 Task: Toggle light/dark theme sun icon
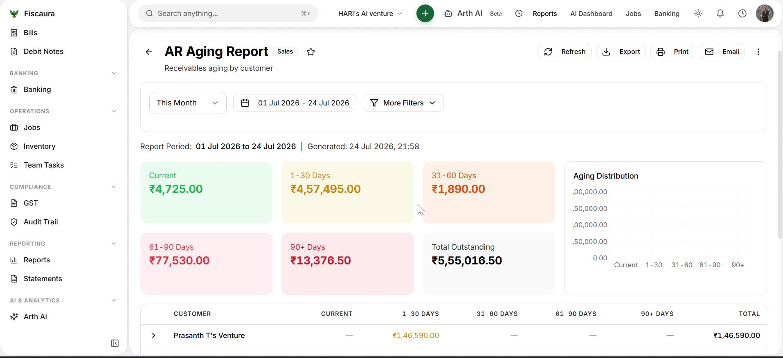pyautogui.click(x=698, y=13)
